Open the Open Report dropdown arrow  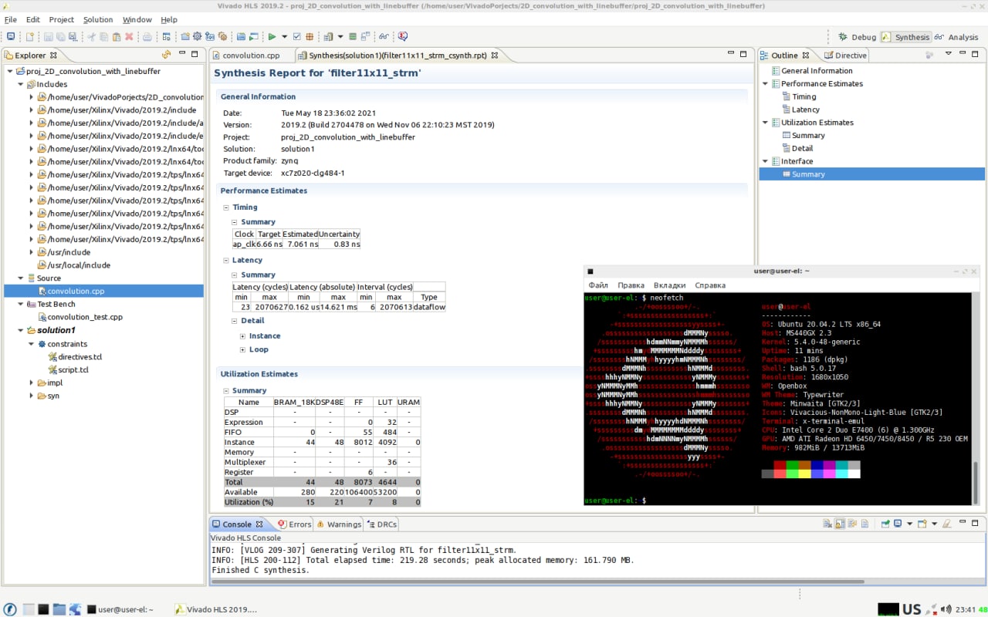[x=340, y=36]
